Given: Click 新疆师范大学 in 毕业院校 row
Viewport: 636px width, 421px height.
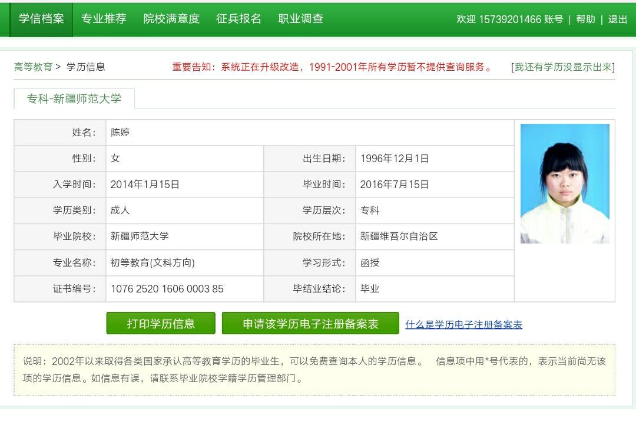Looking at the screenshot, I should tap(140, 236).
